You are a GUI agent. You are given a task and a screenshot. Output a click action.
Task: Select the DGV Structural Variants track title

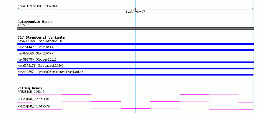coord(41,37)
